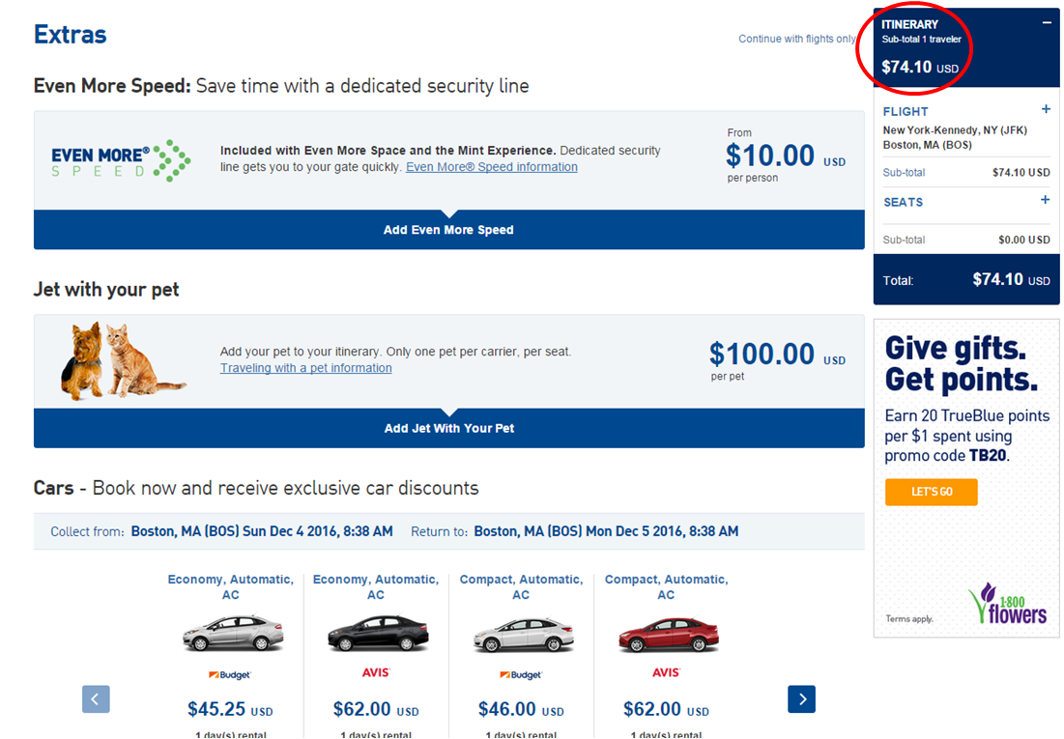This screenshot has height=739, width=1064.
Task: Click the AVIS logo under the black car
Action: pyautogui.click(x=376, y=672)
